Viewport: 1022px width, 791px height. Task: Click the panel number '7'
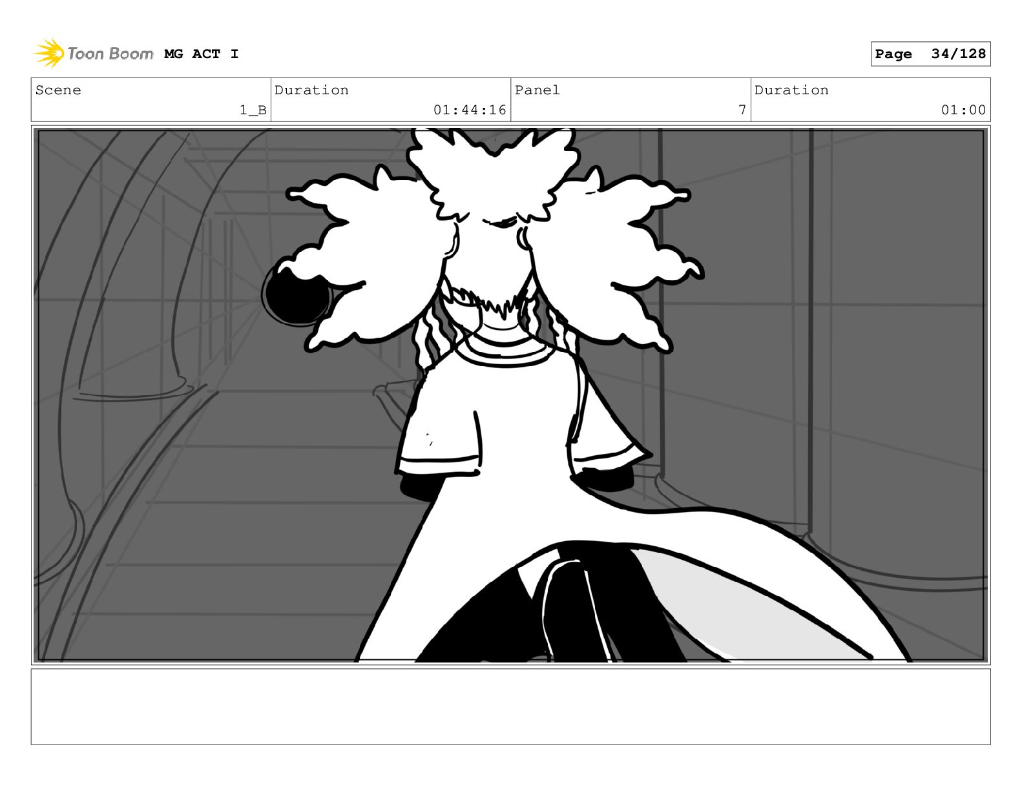click(742, 110)
